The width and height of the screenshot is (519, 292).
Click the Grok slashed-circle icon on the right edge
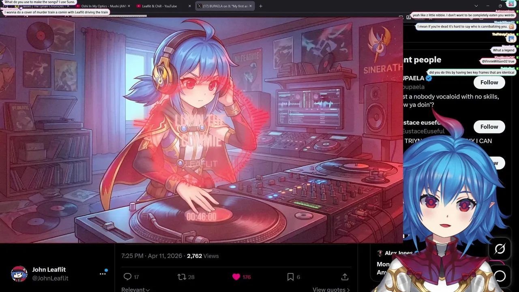pyautogui.click(x=500, y=249)
